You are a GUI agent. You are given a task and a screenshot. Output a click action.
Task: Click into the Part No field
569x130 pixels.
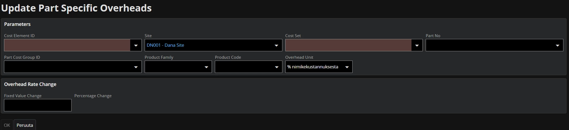489,45
